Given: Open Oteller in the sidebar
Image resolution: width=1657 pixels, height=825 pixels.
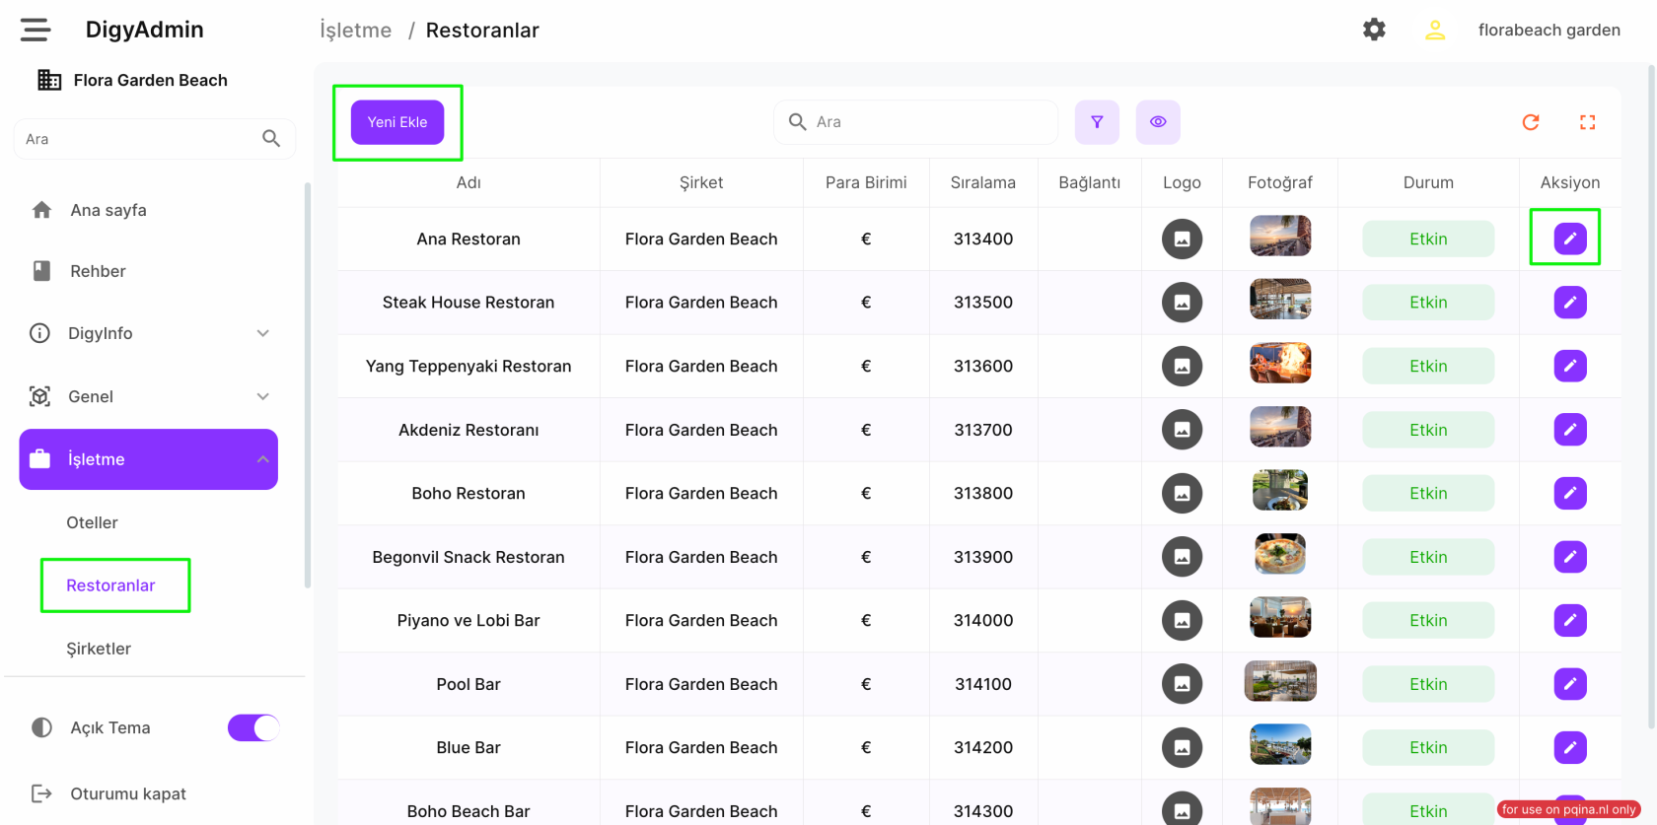Looking at the screenshot, I should [x=92, y=522].
